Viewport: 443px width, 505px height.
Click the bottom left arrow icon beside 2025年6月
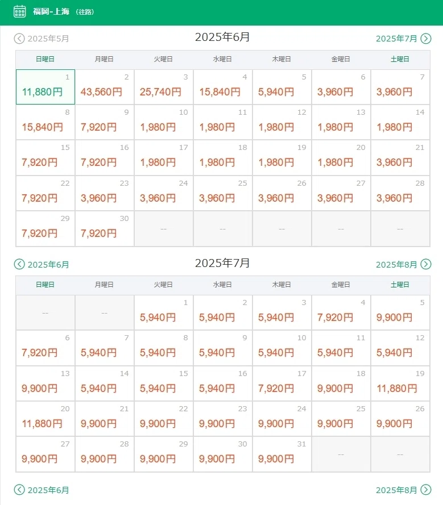click(x=19, y=490)
